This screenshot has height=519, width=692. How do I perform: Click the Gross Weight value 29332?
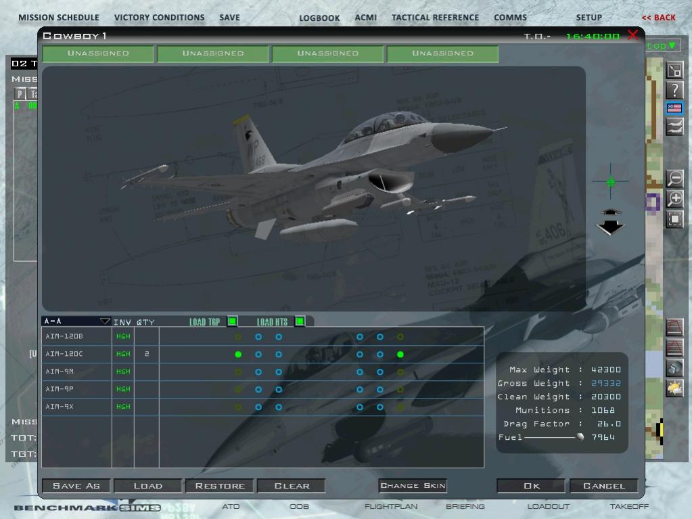[x=606, y=383]
